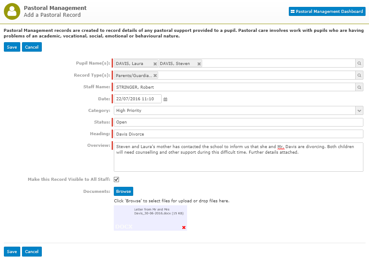Click the Browse upload instruction text
The width and height of the screenshot is (369, 263).
point(172,201)
